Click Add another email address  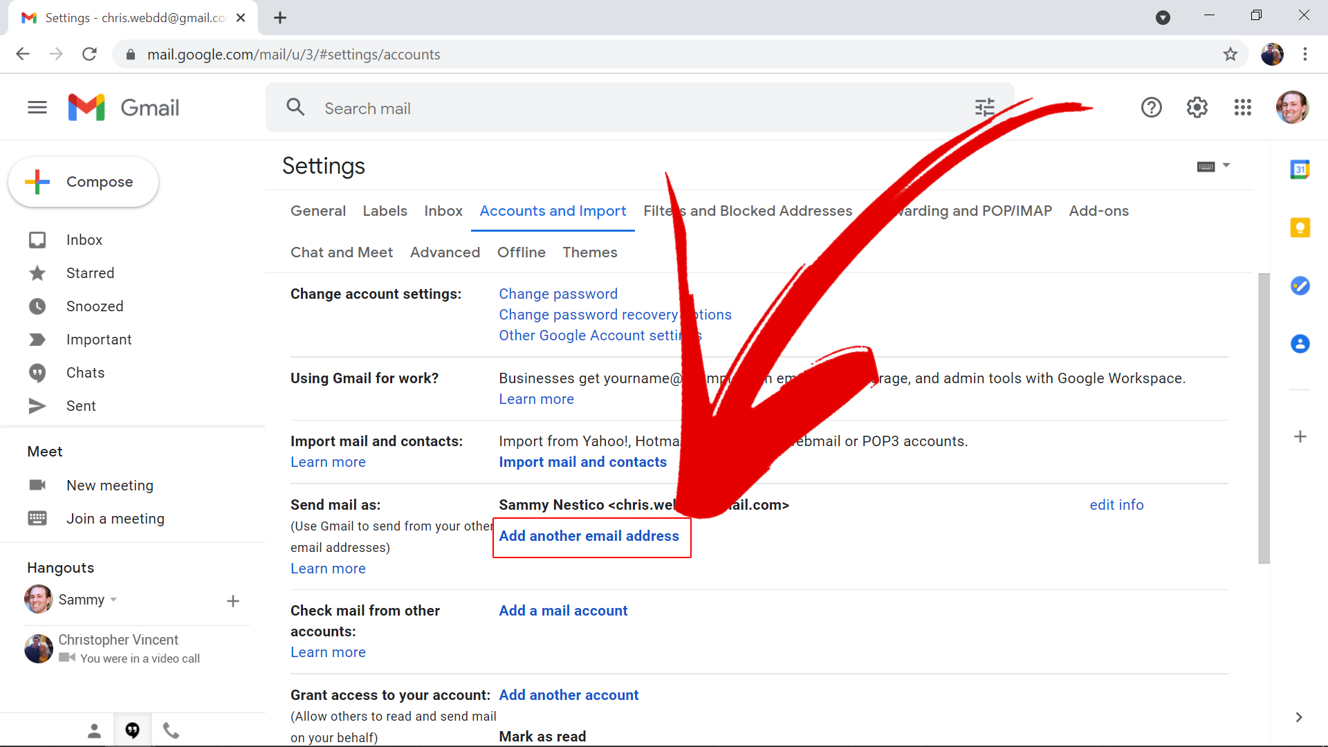point(589,536)
